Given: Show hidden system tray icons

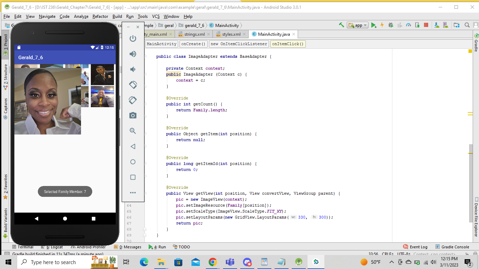Looking at the screenshot, I should pyautogui.click(x=391, y=262).
